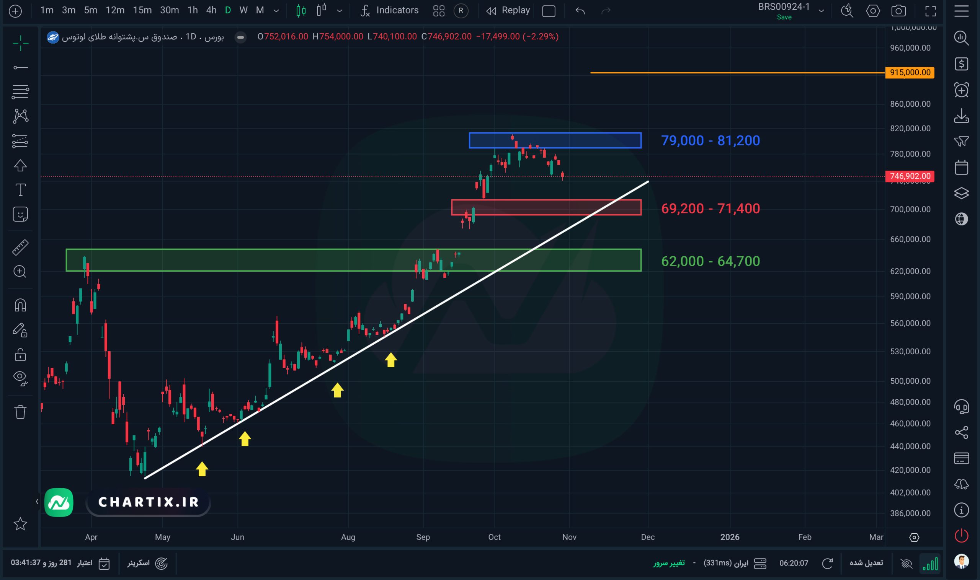Enter fullscreen mode
Viewport: 980px width, 580px height.
click(930, 11)
